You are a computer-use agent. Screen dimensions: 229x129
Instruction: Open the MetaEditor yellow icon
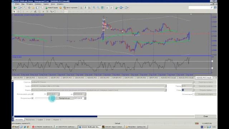coord(60,8)
